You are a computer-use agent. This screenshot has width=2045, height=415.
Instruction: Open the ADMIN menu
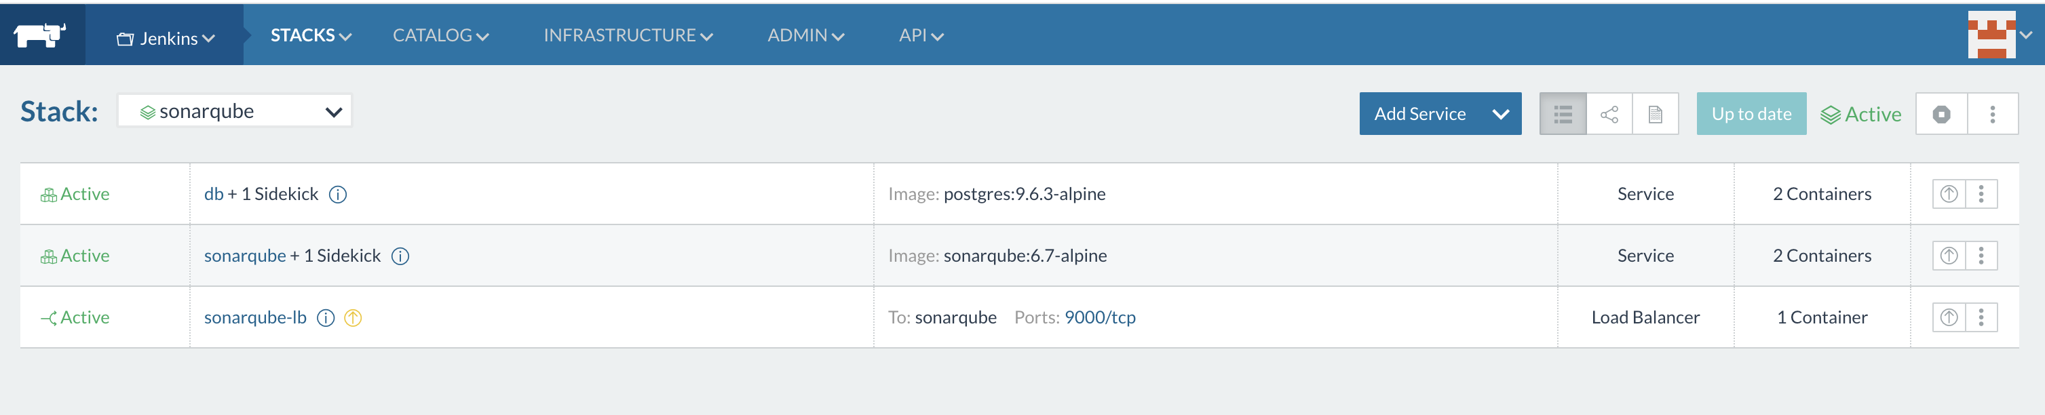(x=805, y=35)
